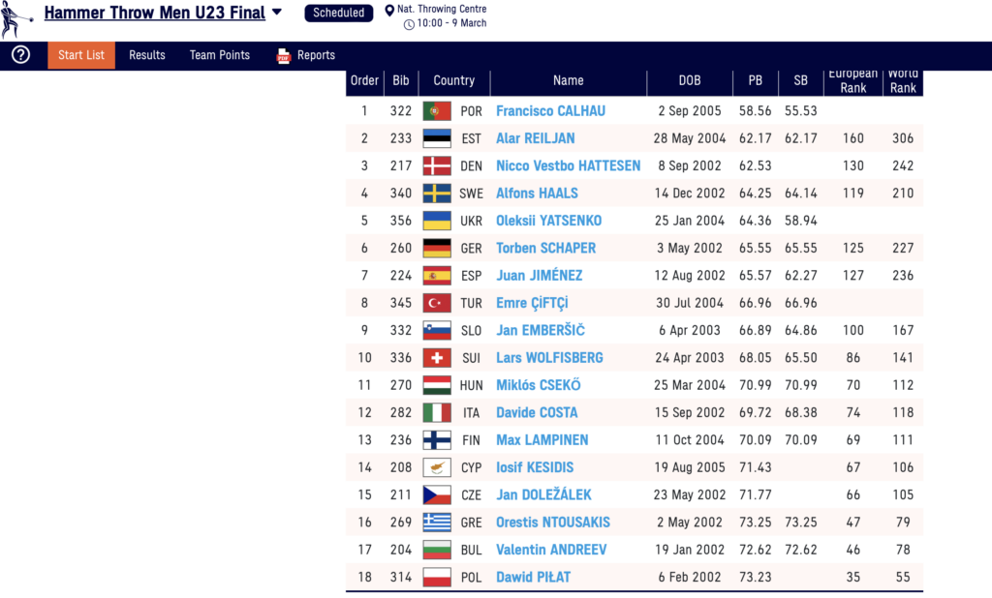Open the Team Points tab
The width and height of the screenshot is (992, 598).
click(220, 55)
